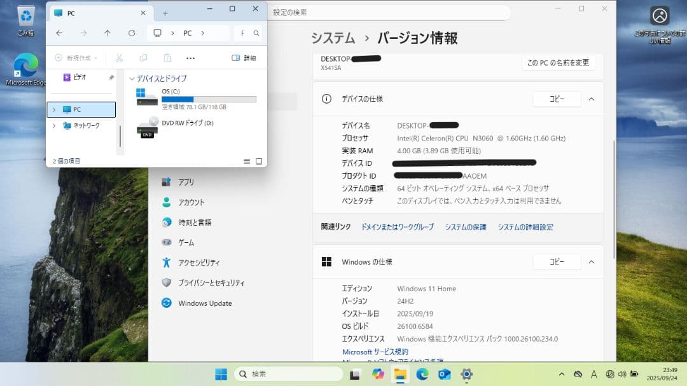Viewport: 687px width, 386px height.
Task: Click the Paste icon in Explorer toolbar
Action: click(167, 58)
